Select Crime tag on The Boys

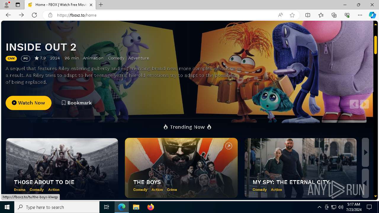click(x=172, y=190)
